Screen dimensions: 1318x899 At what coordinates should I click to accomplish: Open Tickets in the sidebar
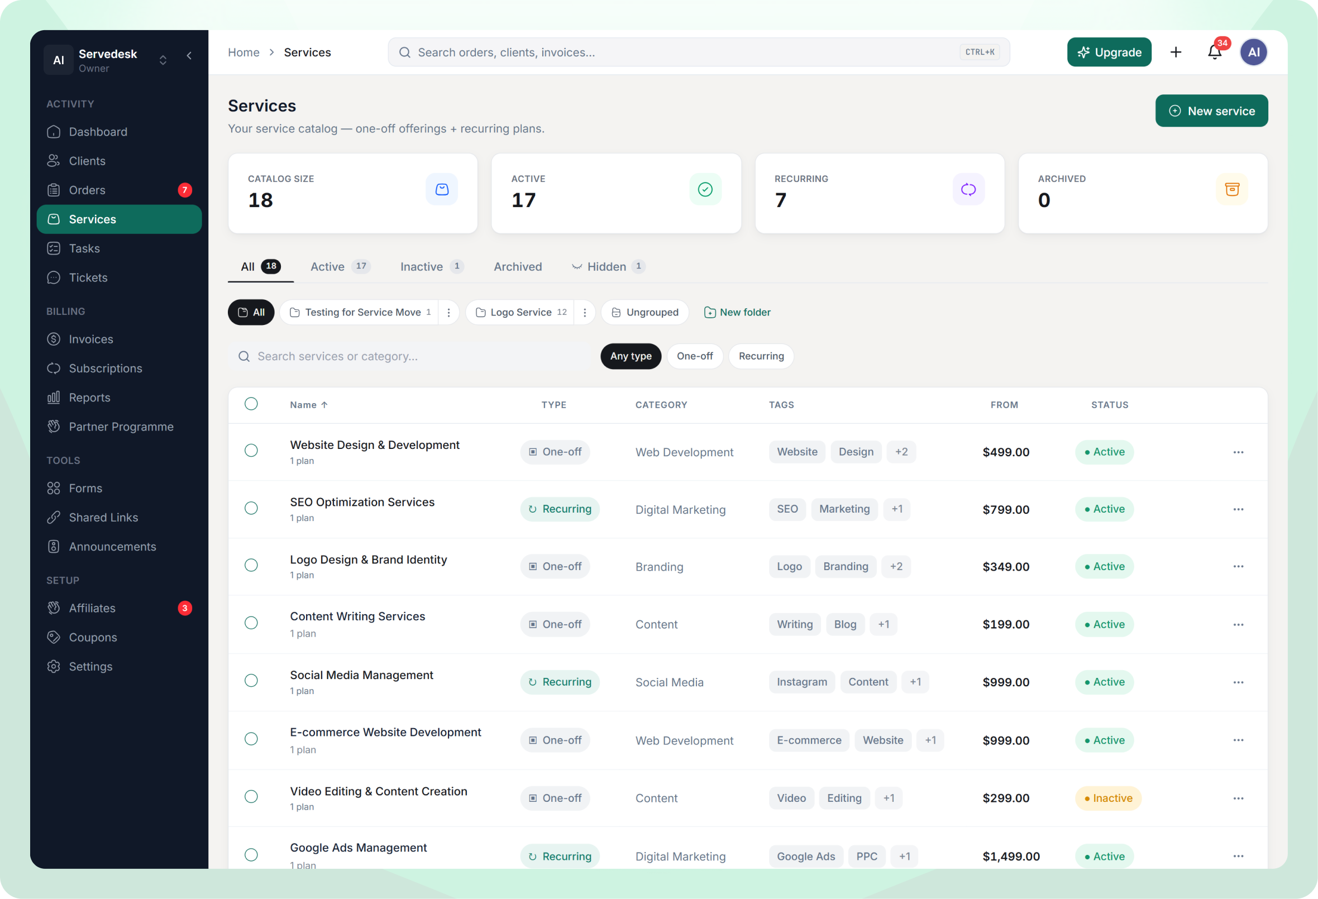tap(119, 278)
